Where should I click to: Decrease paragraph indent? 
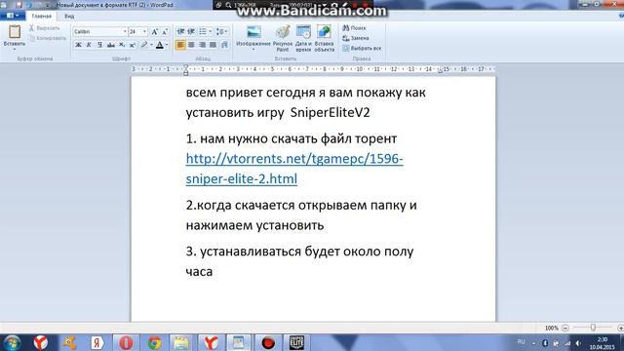(x=180, y=31)
